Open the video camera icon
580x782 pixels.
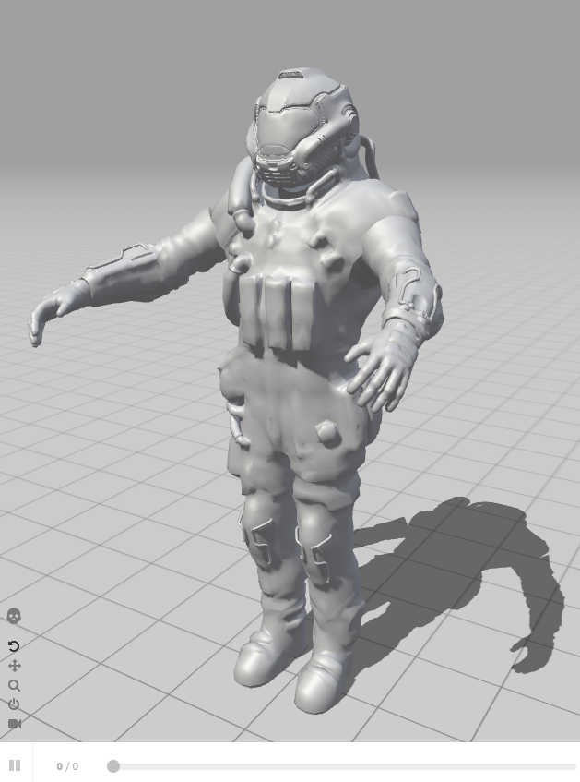pyautogui.click(x=15, y=724)
